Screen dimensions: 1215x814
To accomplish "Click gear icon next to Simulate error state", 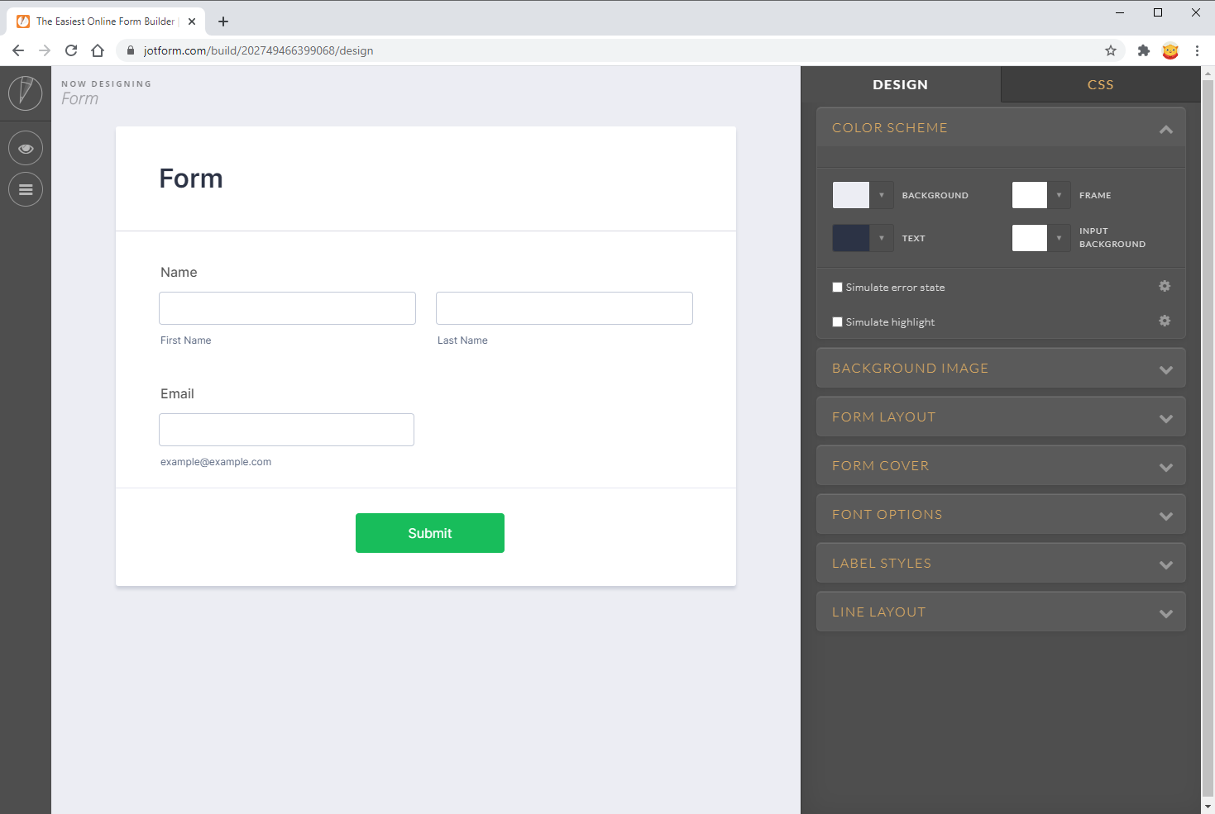I will (x=1165, y=286).
